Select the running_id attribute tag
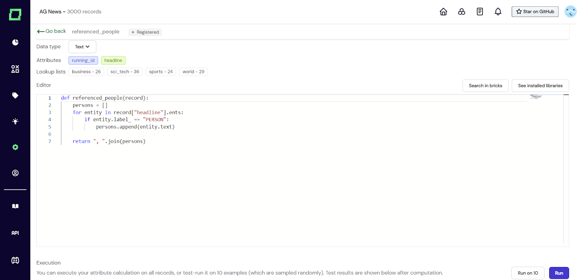This screenshot has width=577, height=280. click(83, 60)
